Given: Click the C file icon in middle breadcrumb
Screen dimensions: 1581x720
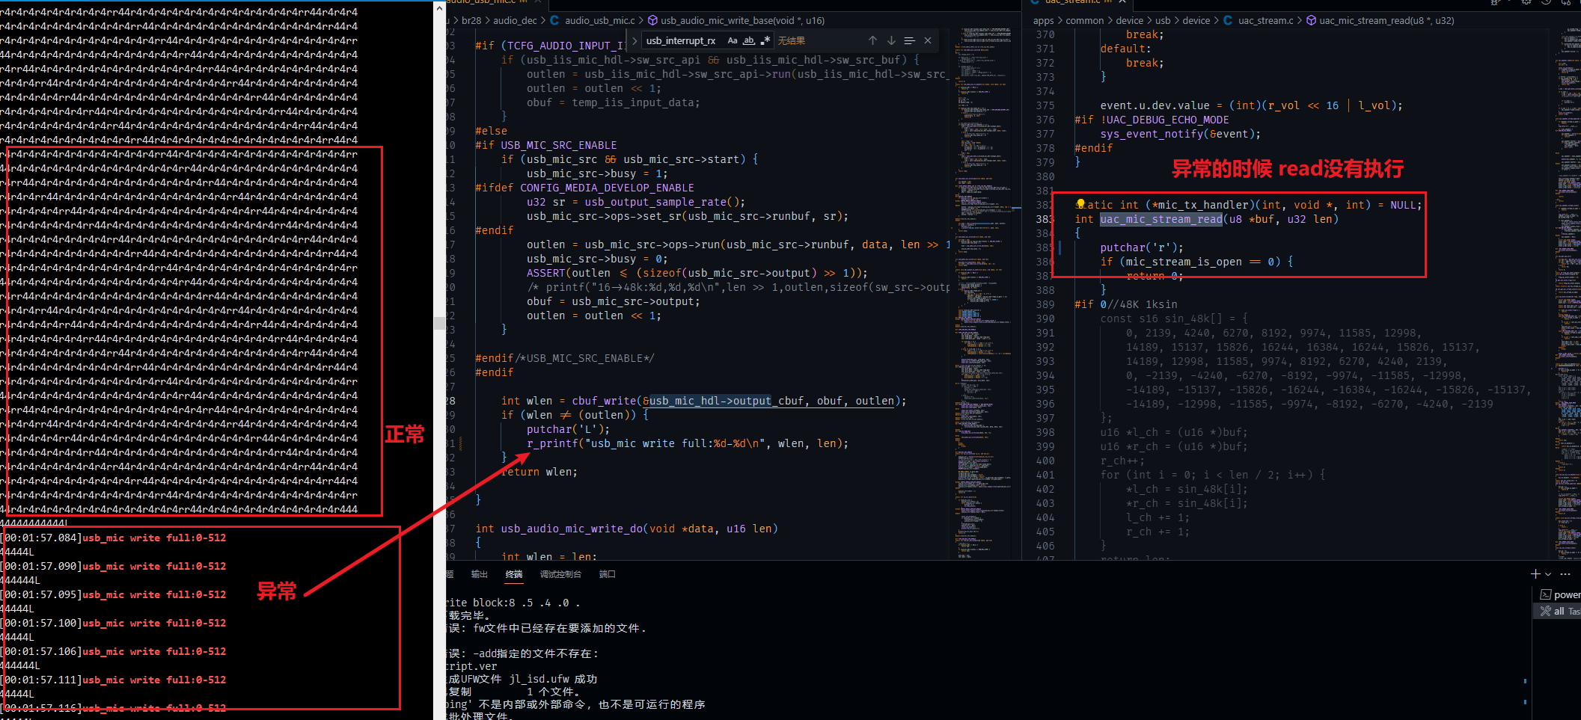Looking at the screenshot, I should click(x=554, y=20).
